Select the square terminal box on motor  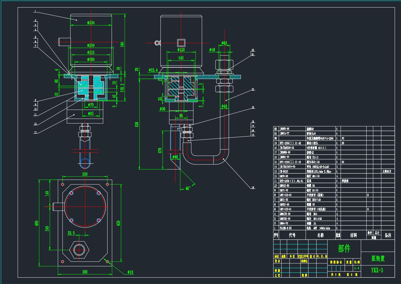181,43
